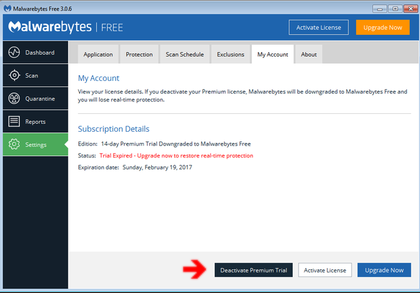Click the My Account heading
Image resolution: width=420 pixels, height=293 pixels.
click(x=99, y=78)
